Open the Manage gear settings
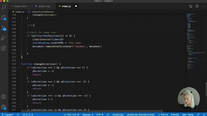 (4, 107)
